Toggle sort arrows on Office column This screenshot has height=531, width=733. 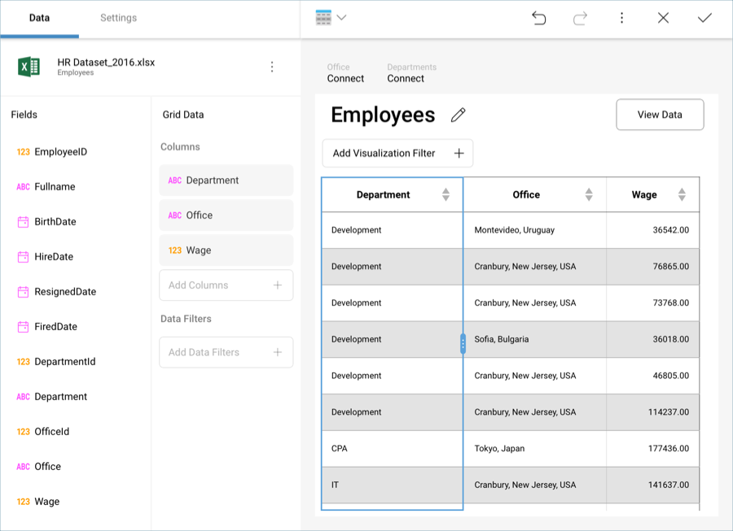[x=589, y=195]
